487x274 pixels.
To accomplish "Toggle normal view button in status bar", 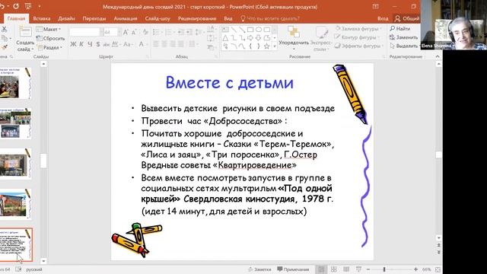I will pyautogui.click(x=321, y=269).
